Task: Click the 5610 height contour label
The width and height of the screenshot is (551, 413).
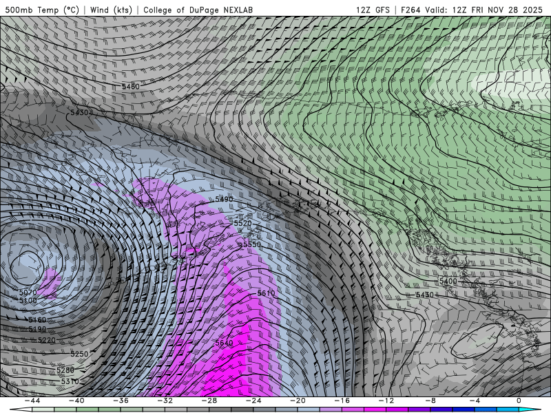Action: (266, 293)
